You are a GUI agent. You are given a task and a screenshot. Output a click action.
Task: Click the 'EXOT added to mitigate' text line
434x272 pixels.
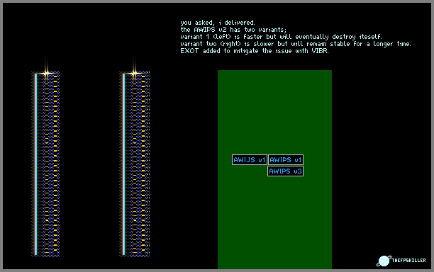coord(255,51)
